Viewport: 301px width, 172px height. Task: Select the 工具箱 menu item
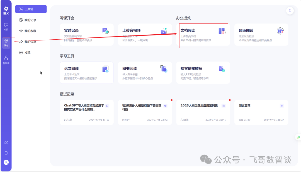[31, 9]
